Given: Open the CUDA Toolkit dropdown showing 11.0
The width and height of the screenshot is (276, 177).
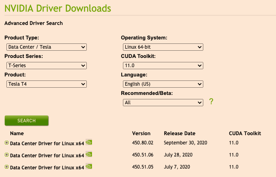Looking at the screenshot, I should [163, 66].
